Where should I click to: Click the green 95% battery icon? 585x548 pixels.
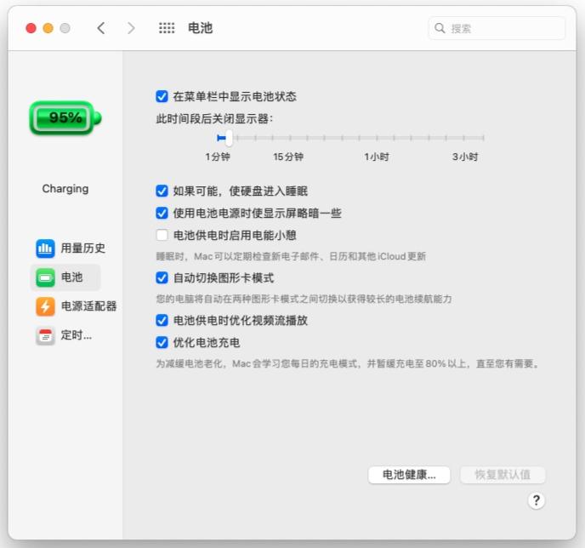click(65, 118)
